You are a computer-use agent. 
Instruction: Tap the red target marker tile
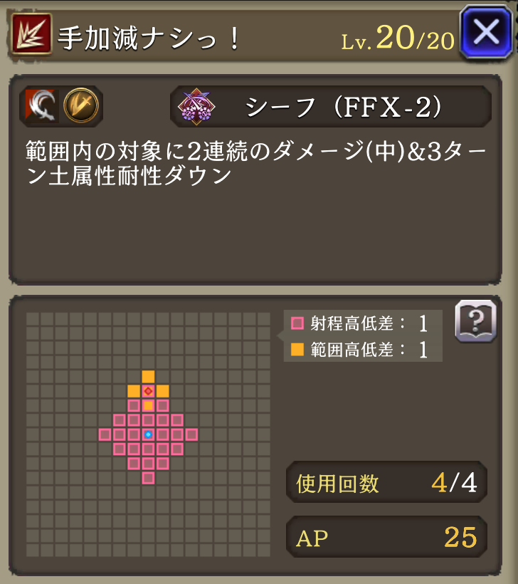[148, 391]
